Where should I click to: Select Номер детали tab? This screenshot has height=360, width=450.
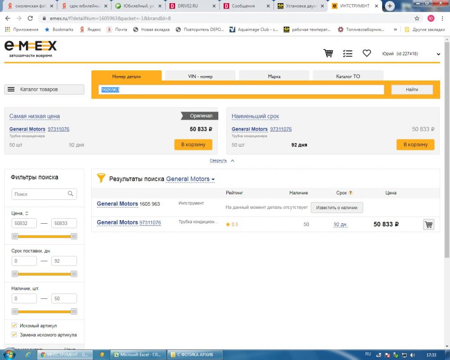(x=126, y=76)
